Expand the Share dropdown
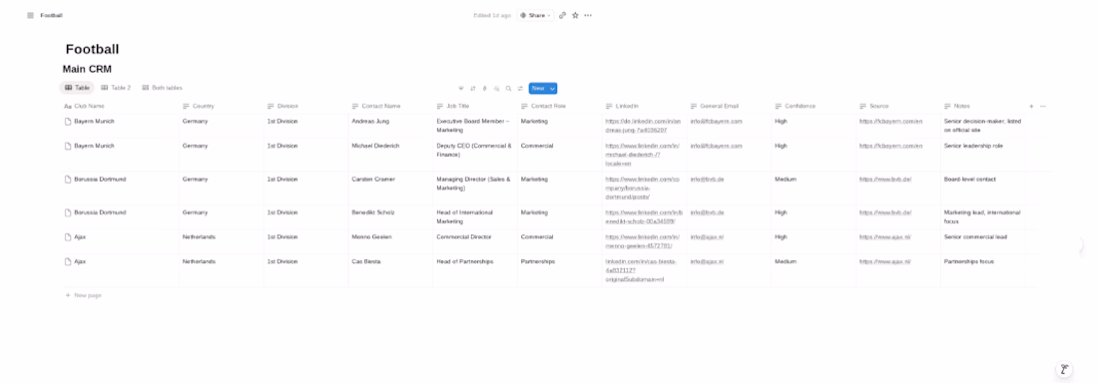The image size is (1098, 383). pos(536,15)
